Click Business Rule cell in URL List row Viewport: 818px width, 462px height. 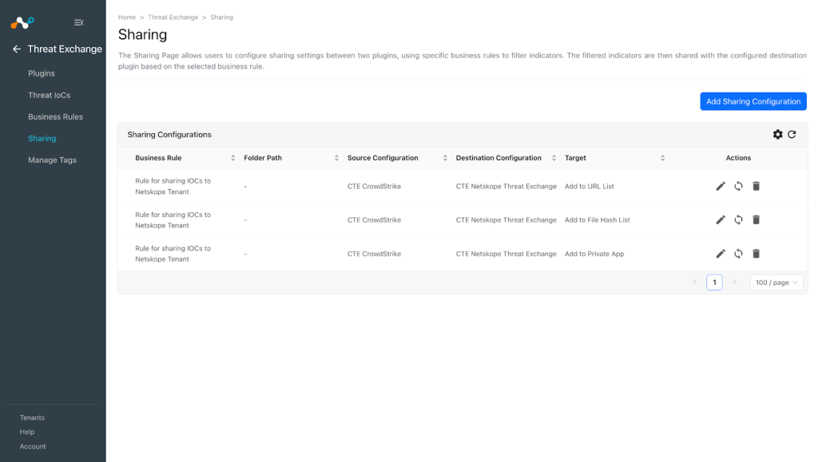pos(173,187)
